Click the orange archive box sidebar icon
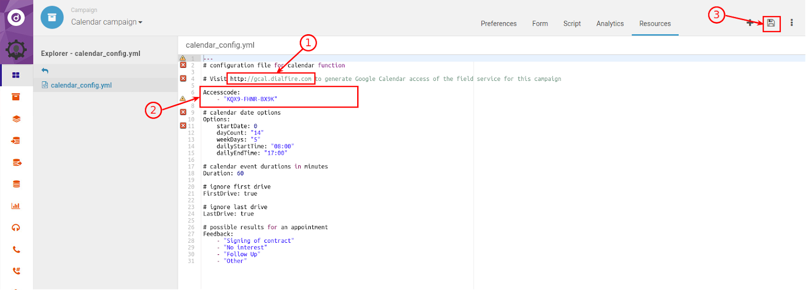This screenshot has height=290, width=806. (x=16, y=97)
